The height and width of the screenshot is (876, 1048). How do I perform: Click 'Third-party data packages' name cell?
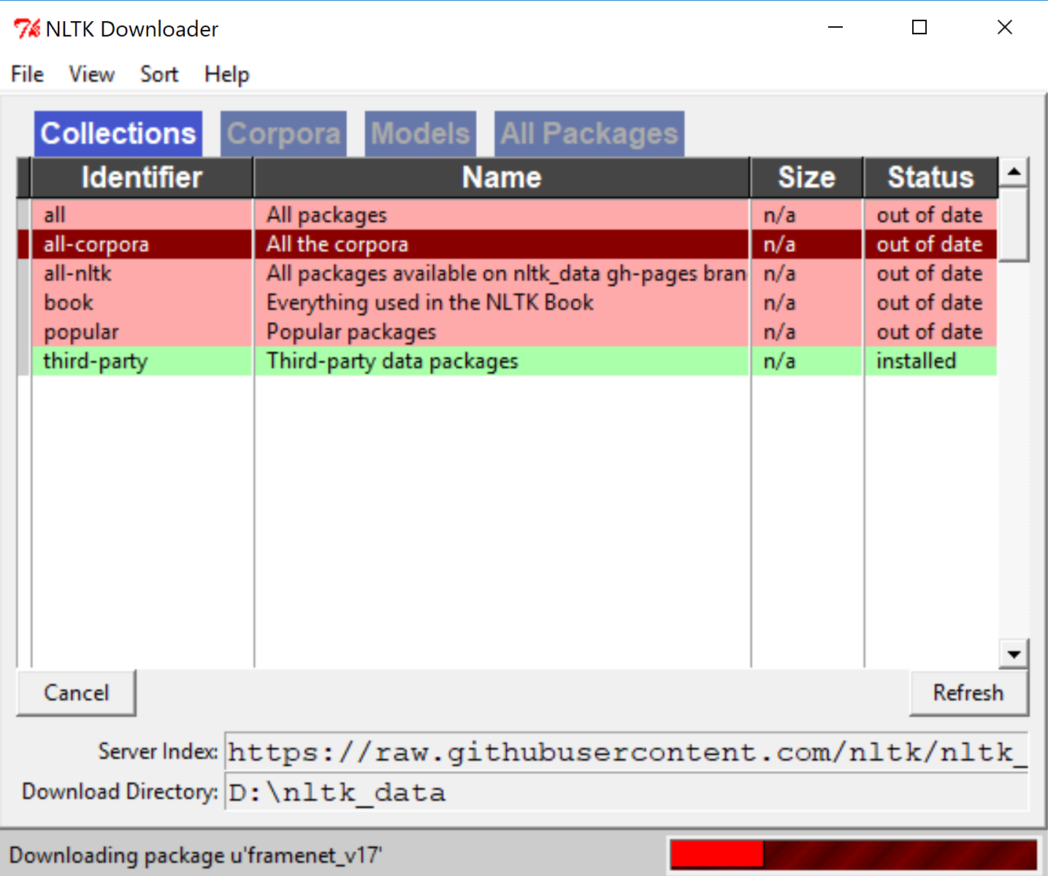502,361
